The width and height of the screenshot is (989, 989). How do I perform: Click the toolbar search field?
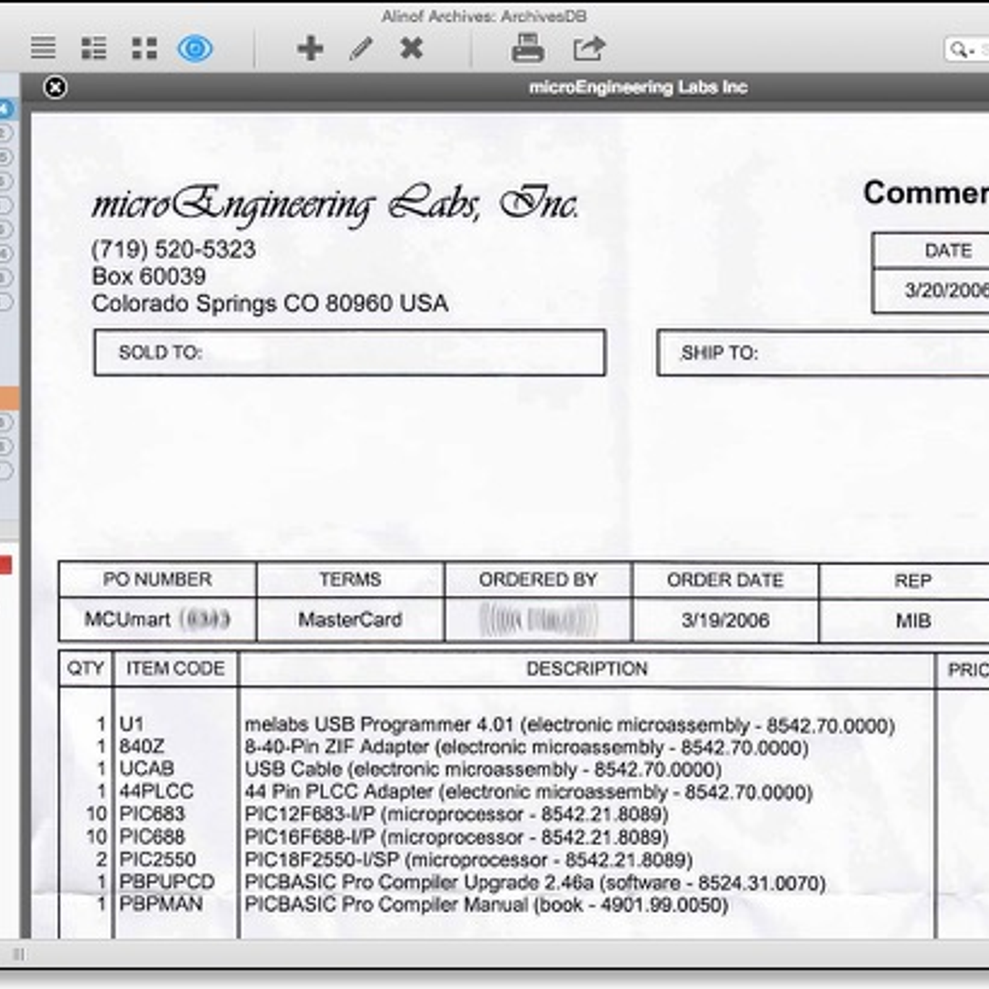[967, 49]
